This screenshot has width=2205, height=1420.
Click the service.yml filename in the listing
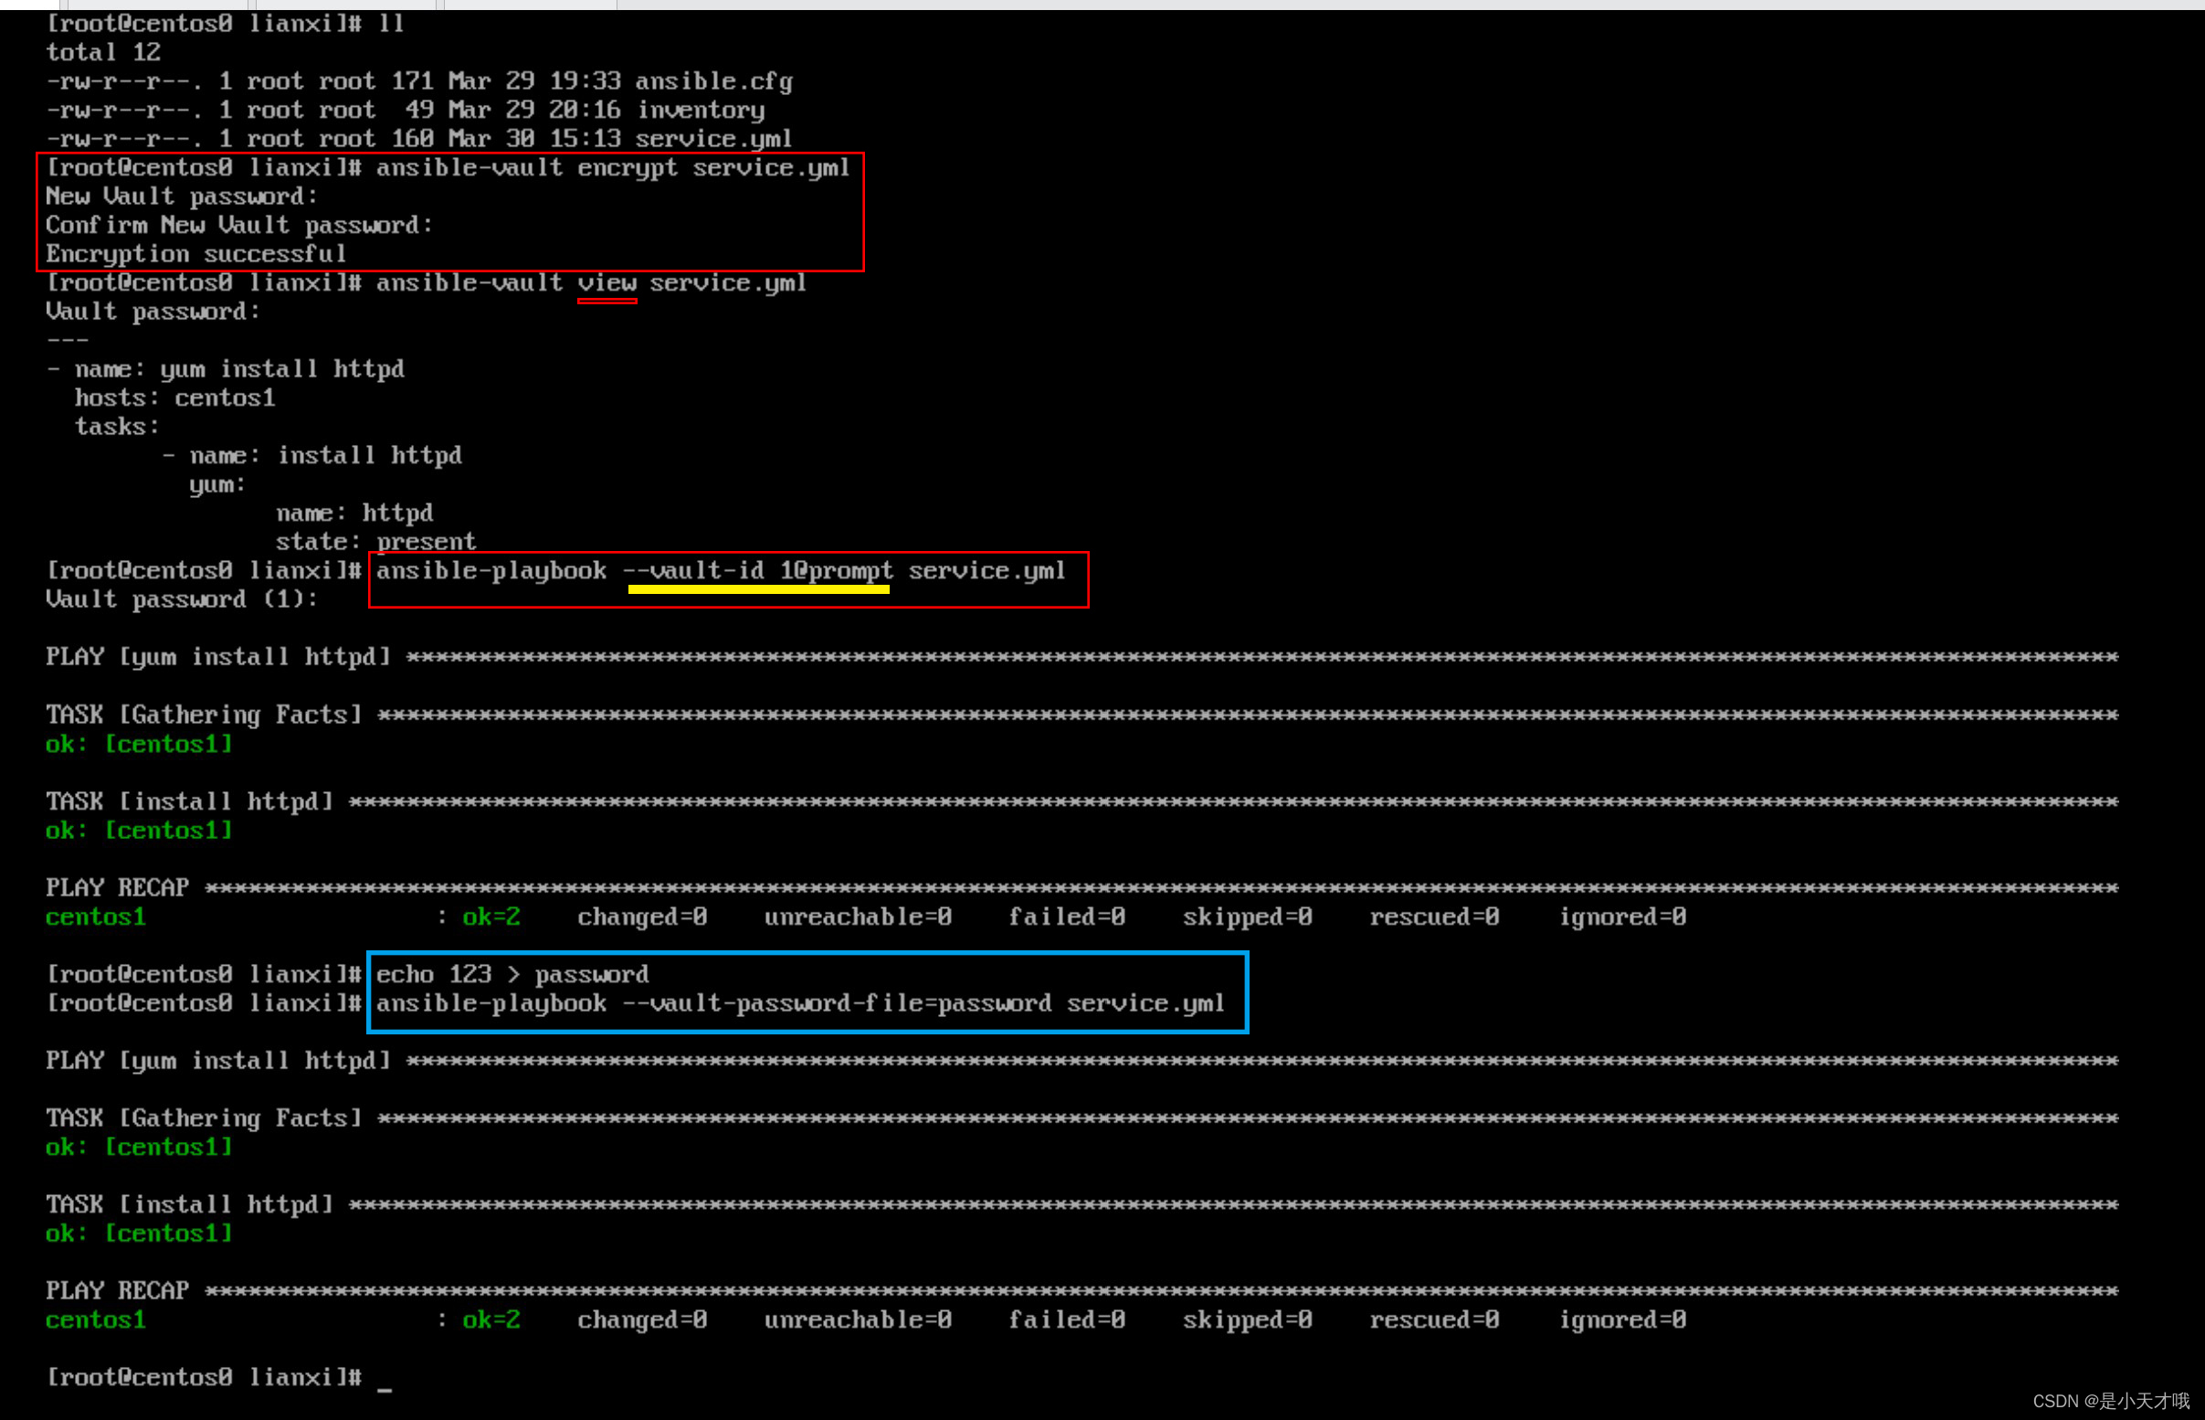712,138
